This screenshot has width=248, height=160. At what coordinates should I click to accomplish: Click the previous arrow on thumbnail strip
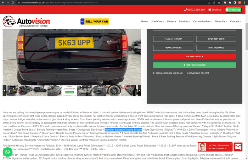coord(4,91)
